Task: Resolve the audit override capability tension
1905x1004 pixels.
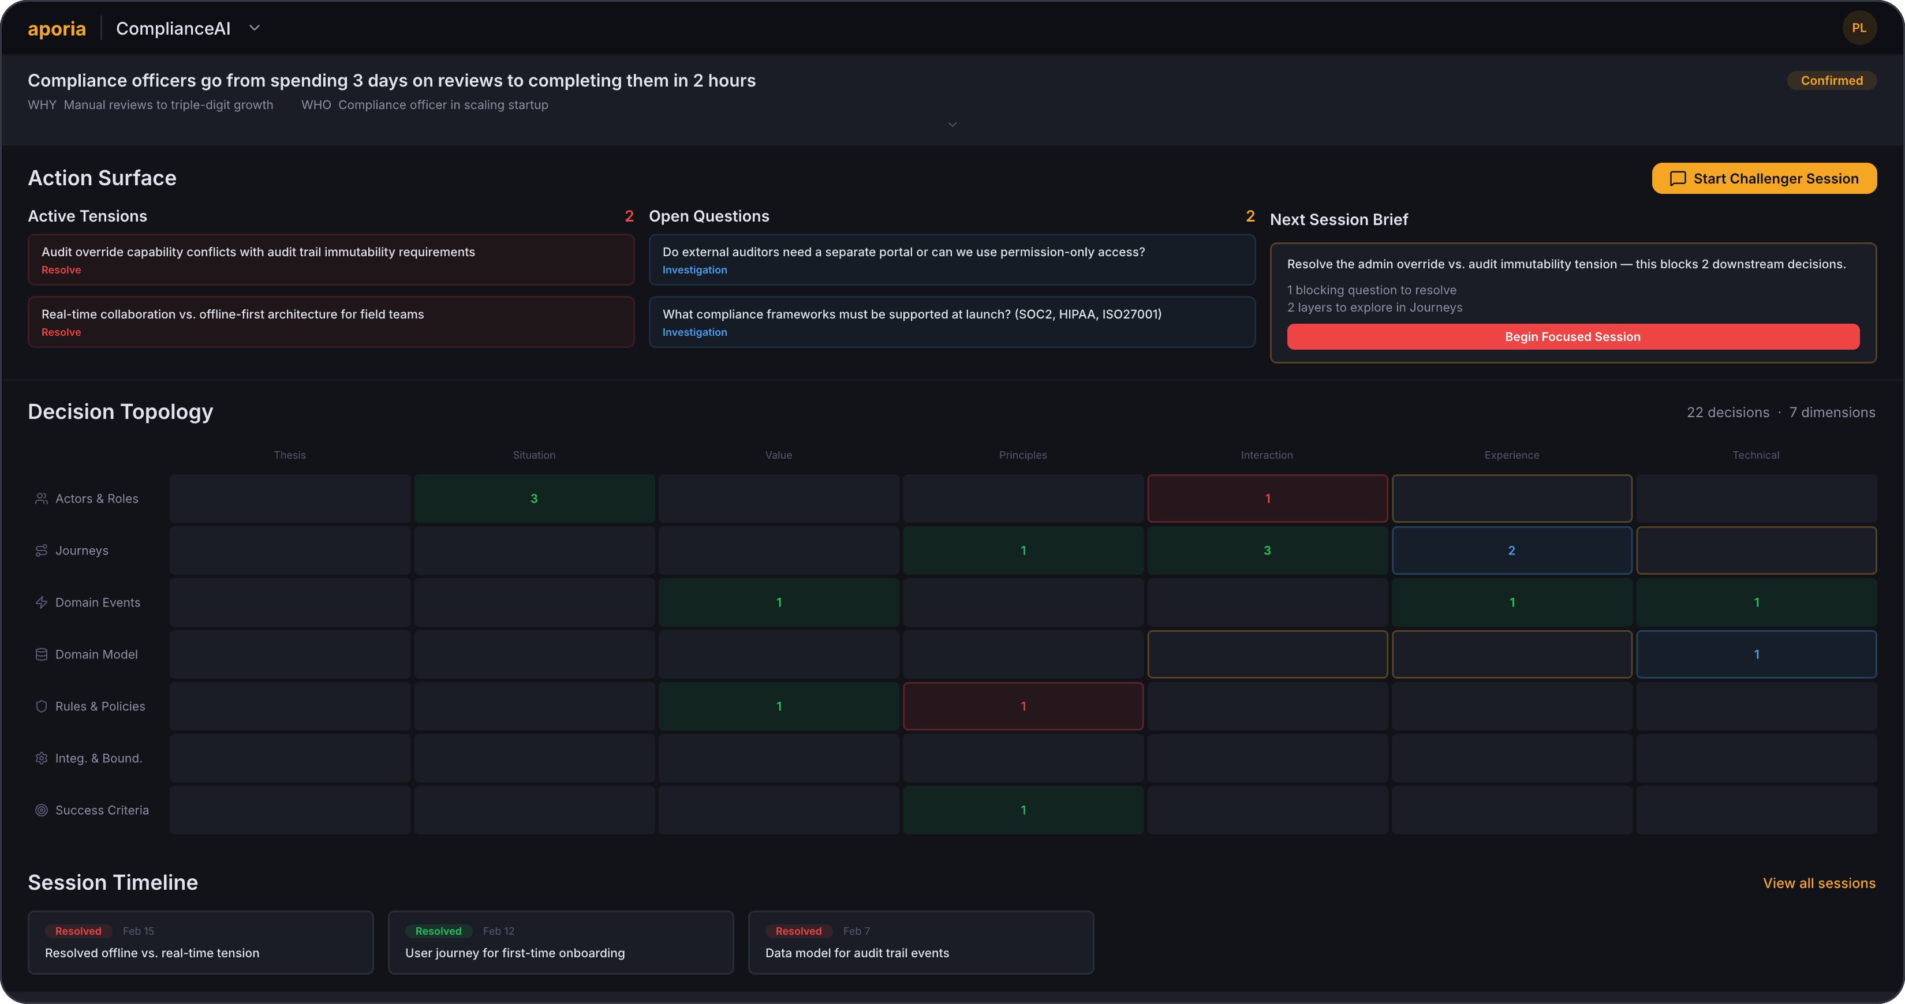Action: pos(61,270)
